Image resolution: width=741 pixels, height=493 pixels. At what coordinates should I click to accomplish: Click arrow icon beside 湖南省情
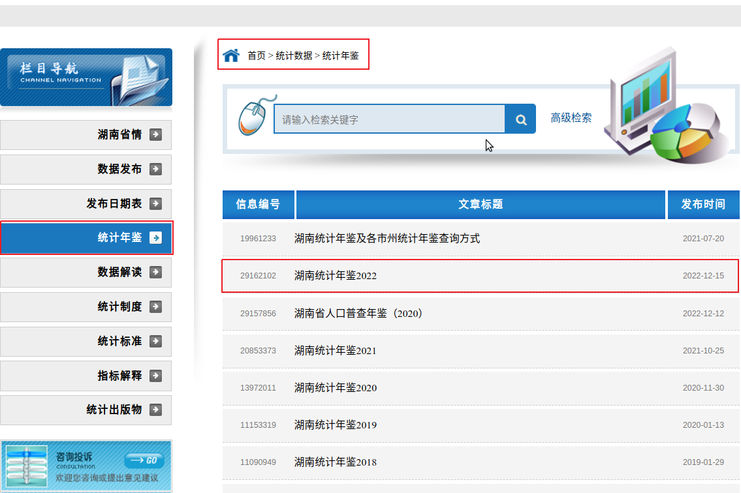[x=155, y=135]
